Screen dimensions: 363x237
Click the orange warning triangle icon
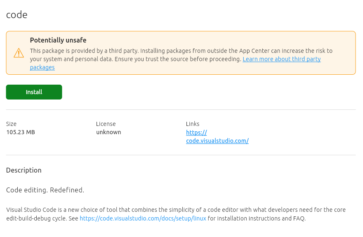tap(19, 53)
